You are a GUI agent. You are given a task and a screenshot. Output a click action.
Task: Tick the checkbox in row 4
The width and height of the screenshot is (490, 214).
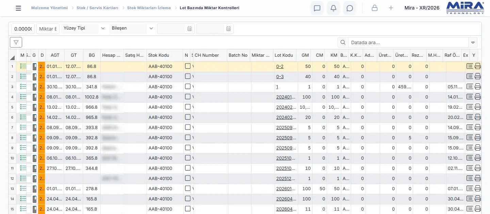[188, 97]
